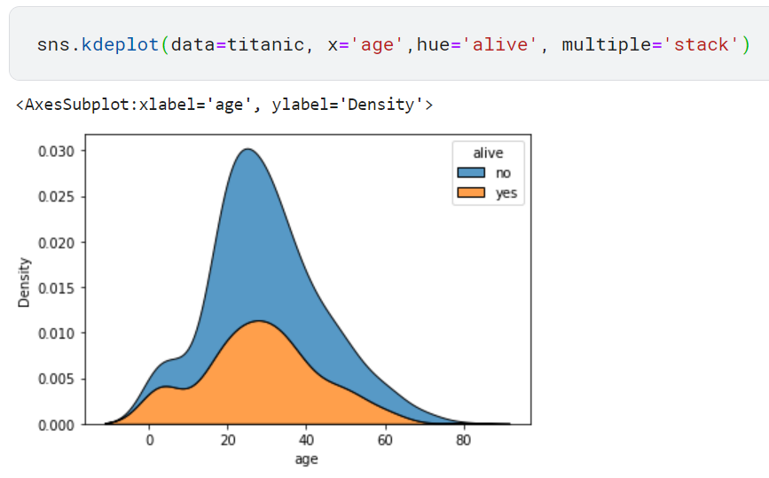
Task: Click the x-axis tick label 80
Action: click(464, 440)
